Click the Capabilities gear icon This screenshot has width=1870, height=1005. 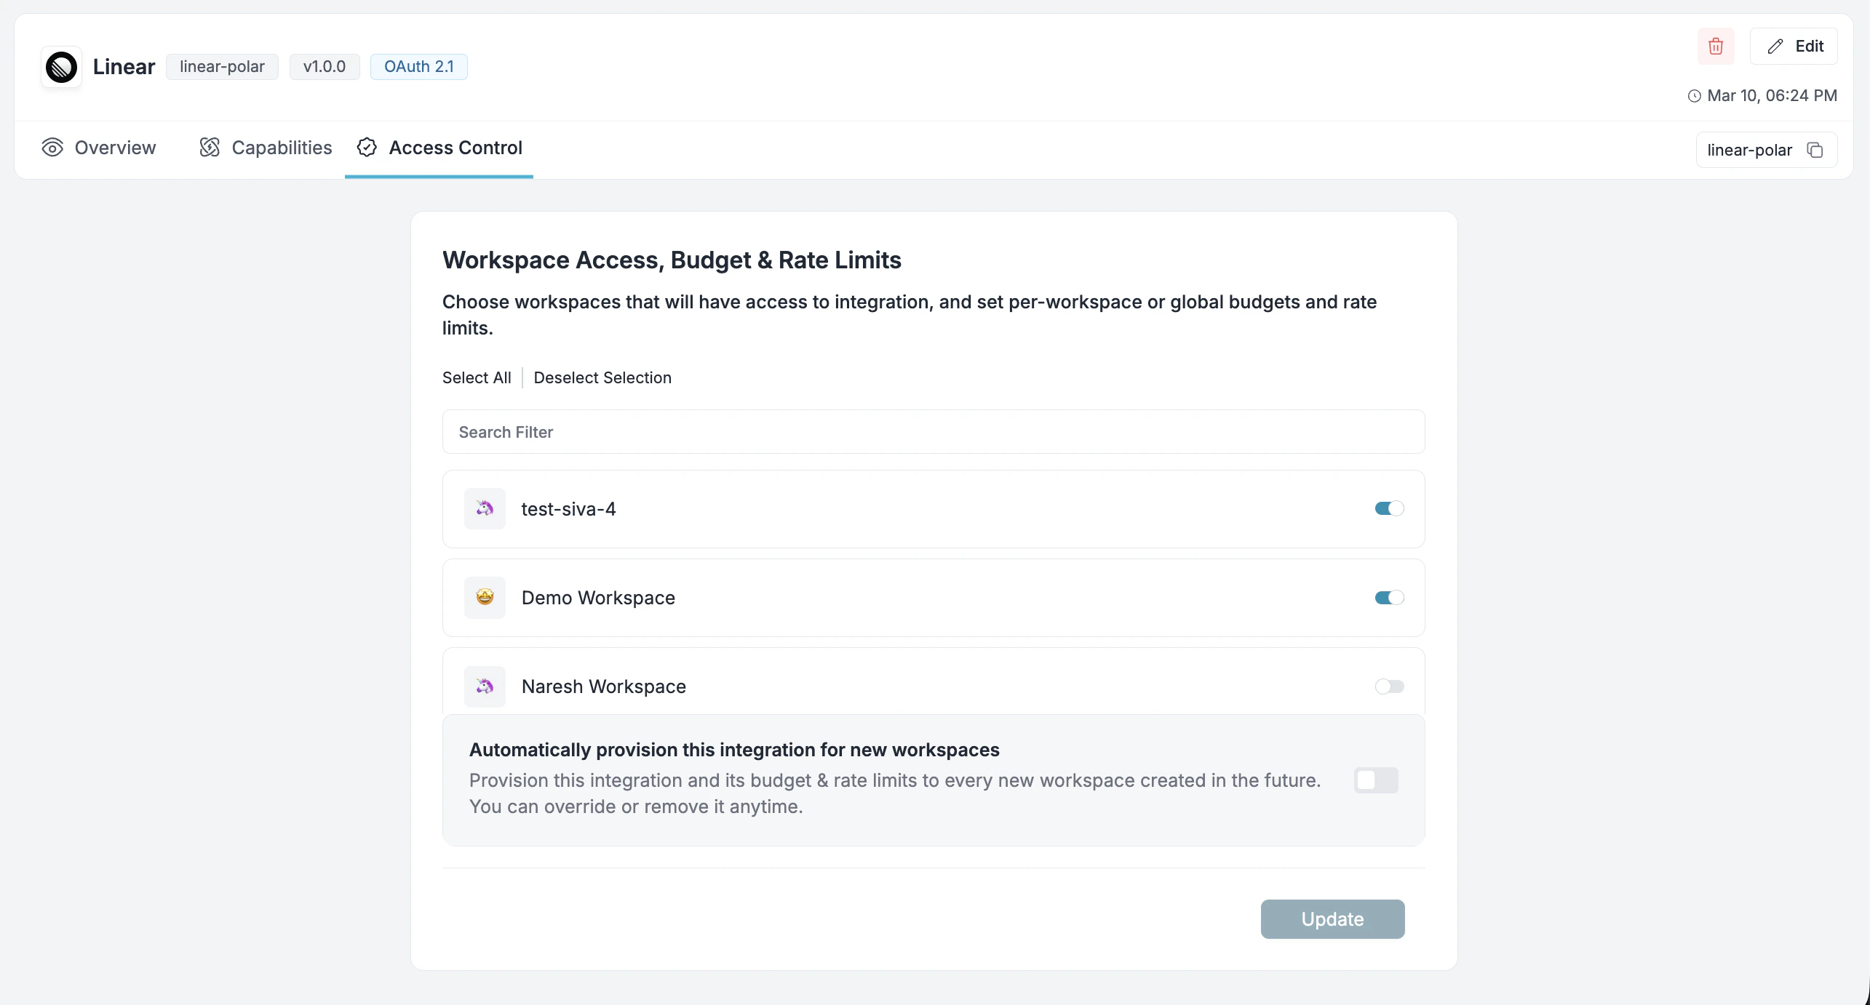[209, 147]
